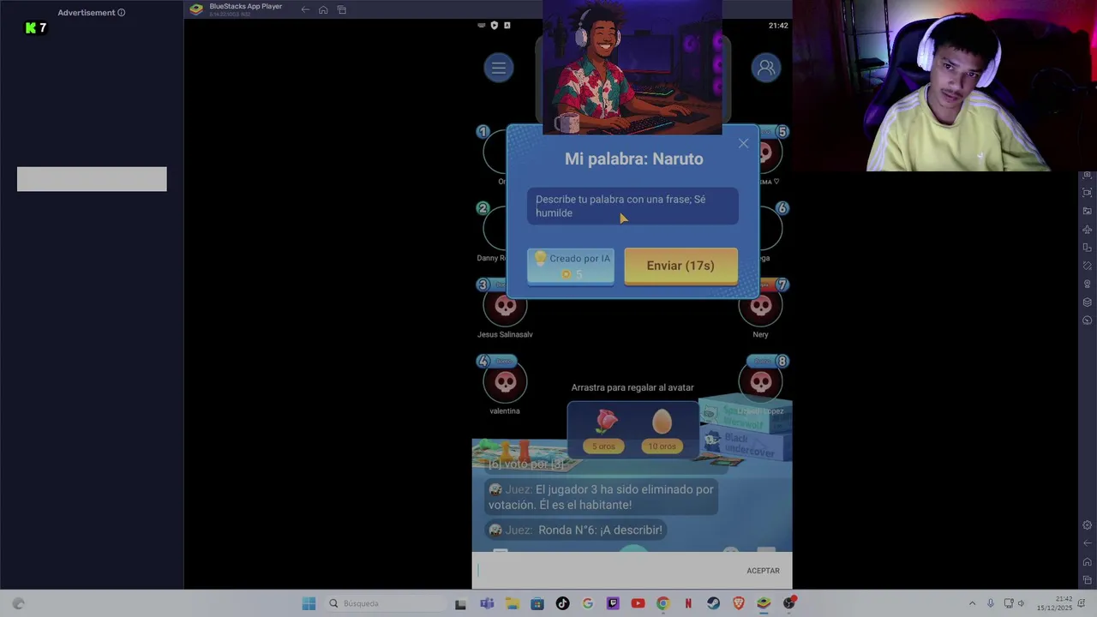Click the Juez Ronda N°6 chat message
The height and width of the screenshot is (617, 1097).
coord(575,530)
